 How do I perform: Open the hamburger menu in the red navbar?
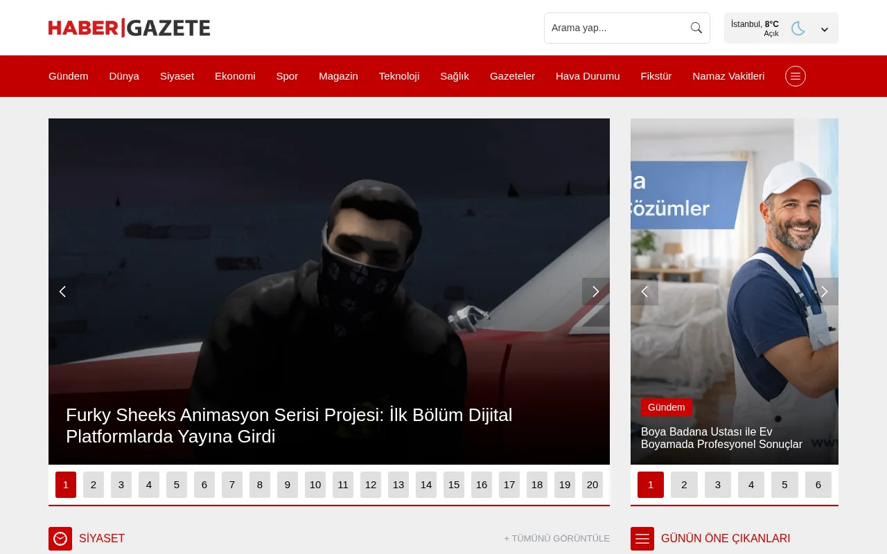point(795,76)
